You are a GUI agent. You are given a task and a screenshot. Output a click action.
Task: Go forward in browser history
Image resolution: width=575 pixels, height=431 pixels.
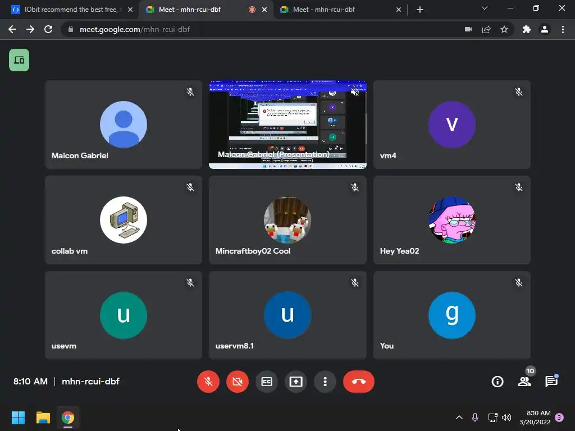click(x=30, y=29)
